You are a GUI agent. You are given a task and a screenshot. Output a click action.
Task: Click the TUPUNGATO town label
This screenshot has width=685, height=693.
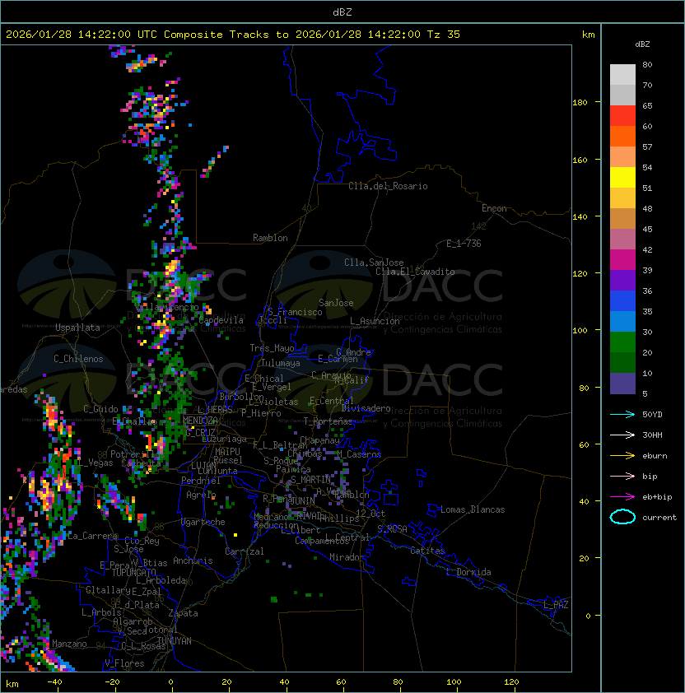(x=134, y=572)
